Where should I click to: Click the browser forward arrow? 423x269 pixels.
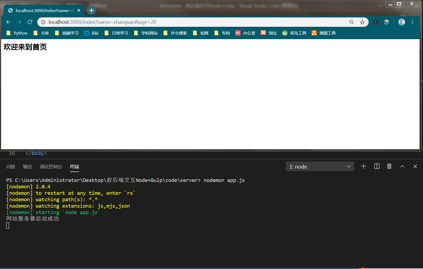[x=19, y=22]
